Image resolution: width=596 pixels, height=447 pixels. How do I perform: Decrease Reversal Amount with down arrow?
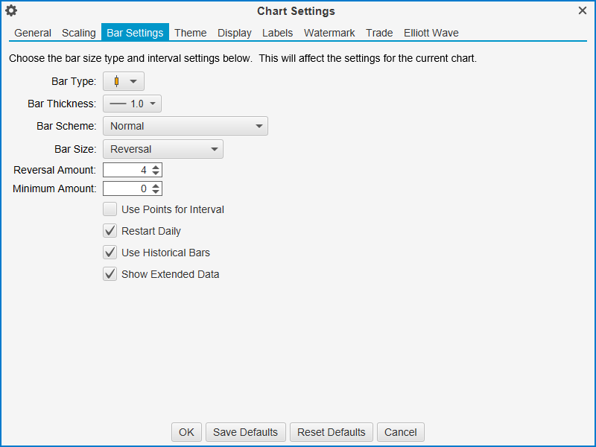[155, 174]
